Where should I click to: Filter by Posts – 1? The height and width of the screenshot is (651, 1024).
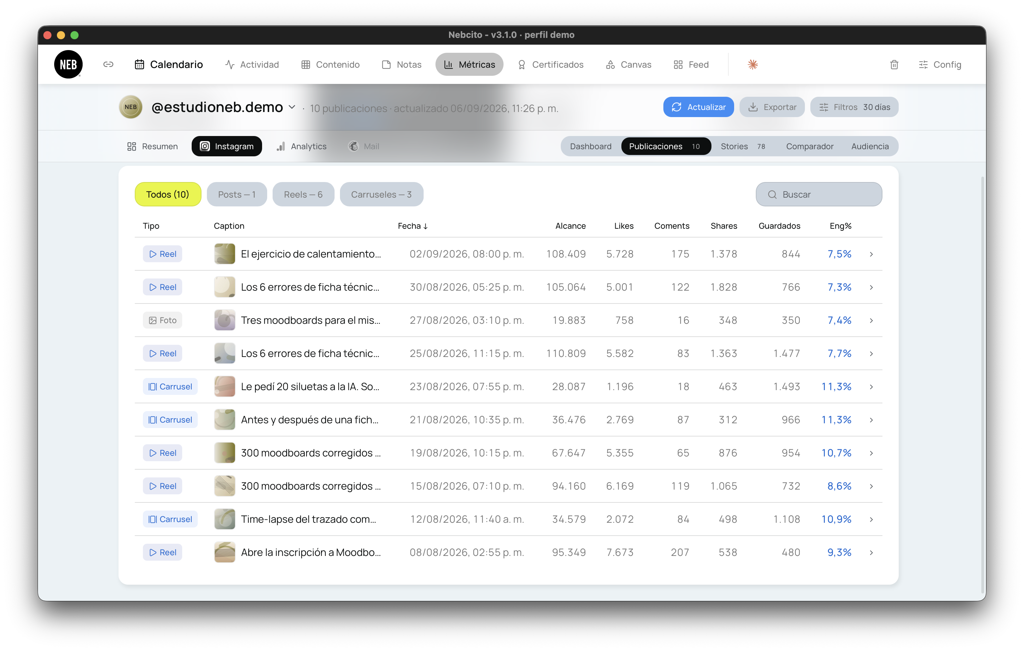click(x=237, y=195)
